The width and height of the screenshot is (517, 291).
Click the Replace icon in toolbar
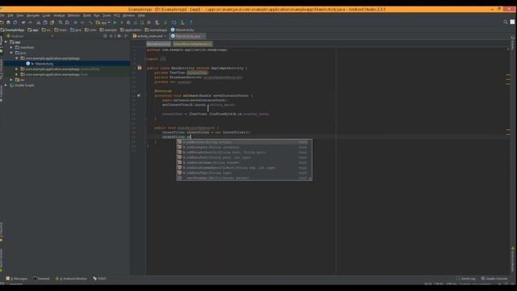(x=67, y=23)
